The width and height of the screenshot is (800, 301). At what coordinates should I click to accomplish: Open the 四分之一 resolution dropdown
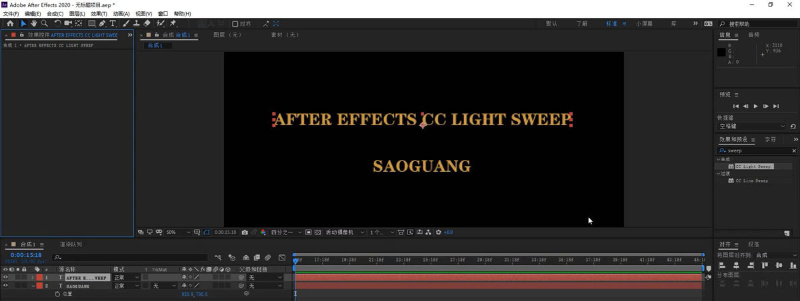287,232
